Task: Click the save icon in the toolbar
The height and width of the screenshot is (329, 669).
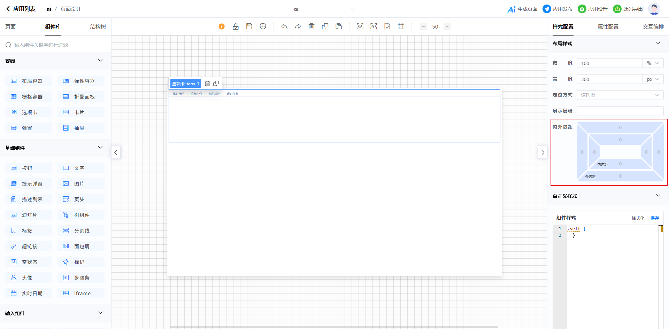Action: (249, 26)
